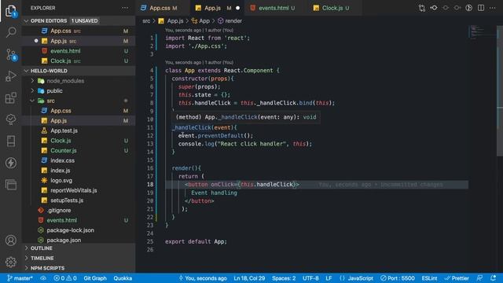Screen dimensions: 503x283
Task: Click ESLint status bar item
Action: click(x=429, y=278)
